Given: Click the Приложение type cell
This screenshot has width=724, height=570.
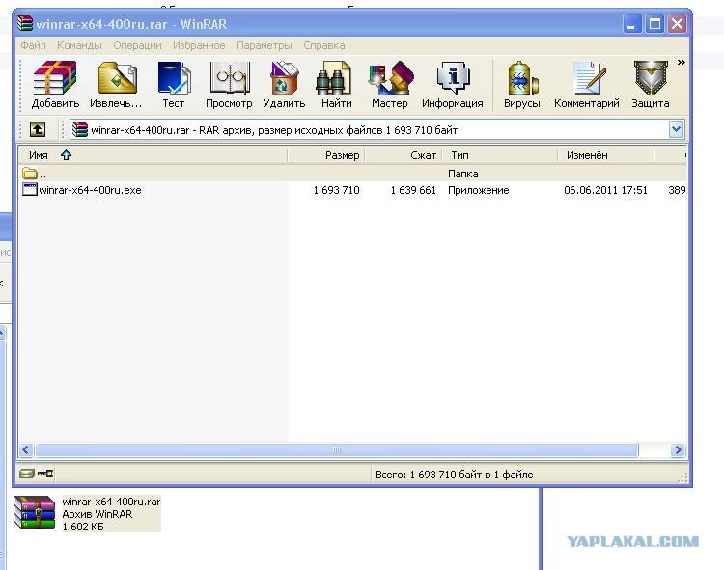Looking at the screenshot, I should click(479, 190).
